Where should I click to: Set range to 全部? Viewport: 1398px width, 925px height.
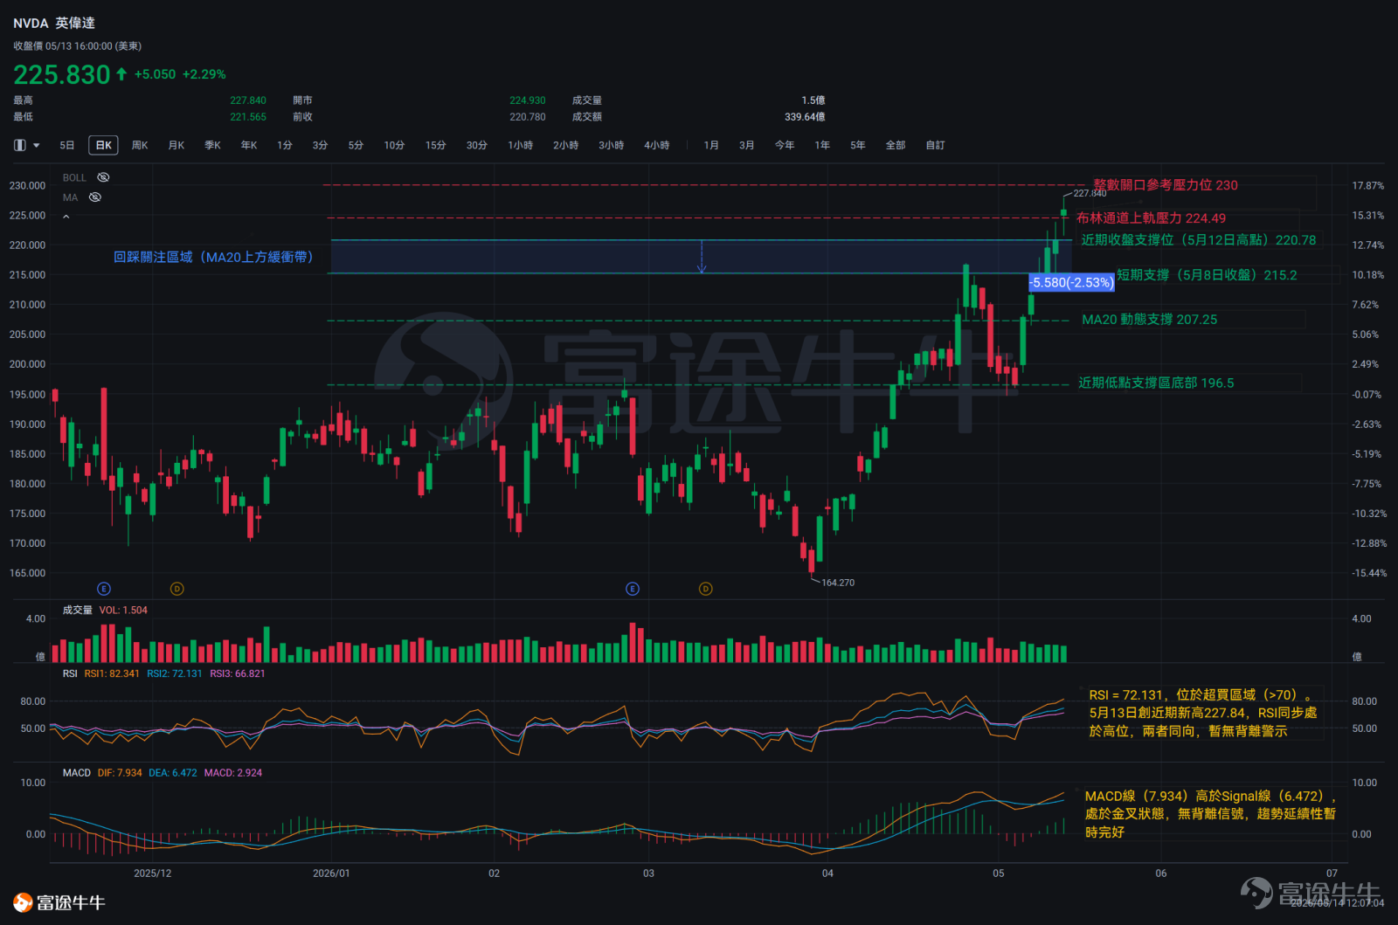[x=896, y=145]
